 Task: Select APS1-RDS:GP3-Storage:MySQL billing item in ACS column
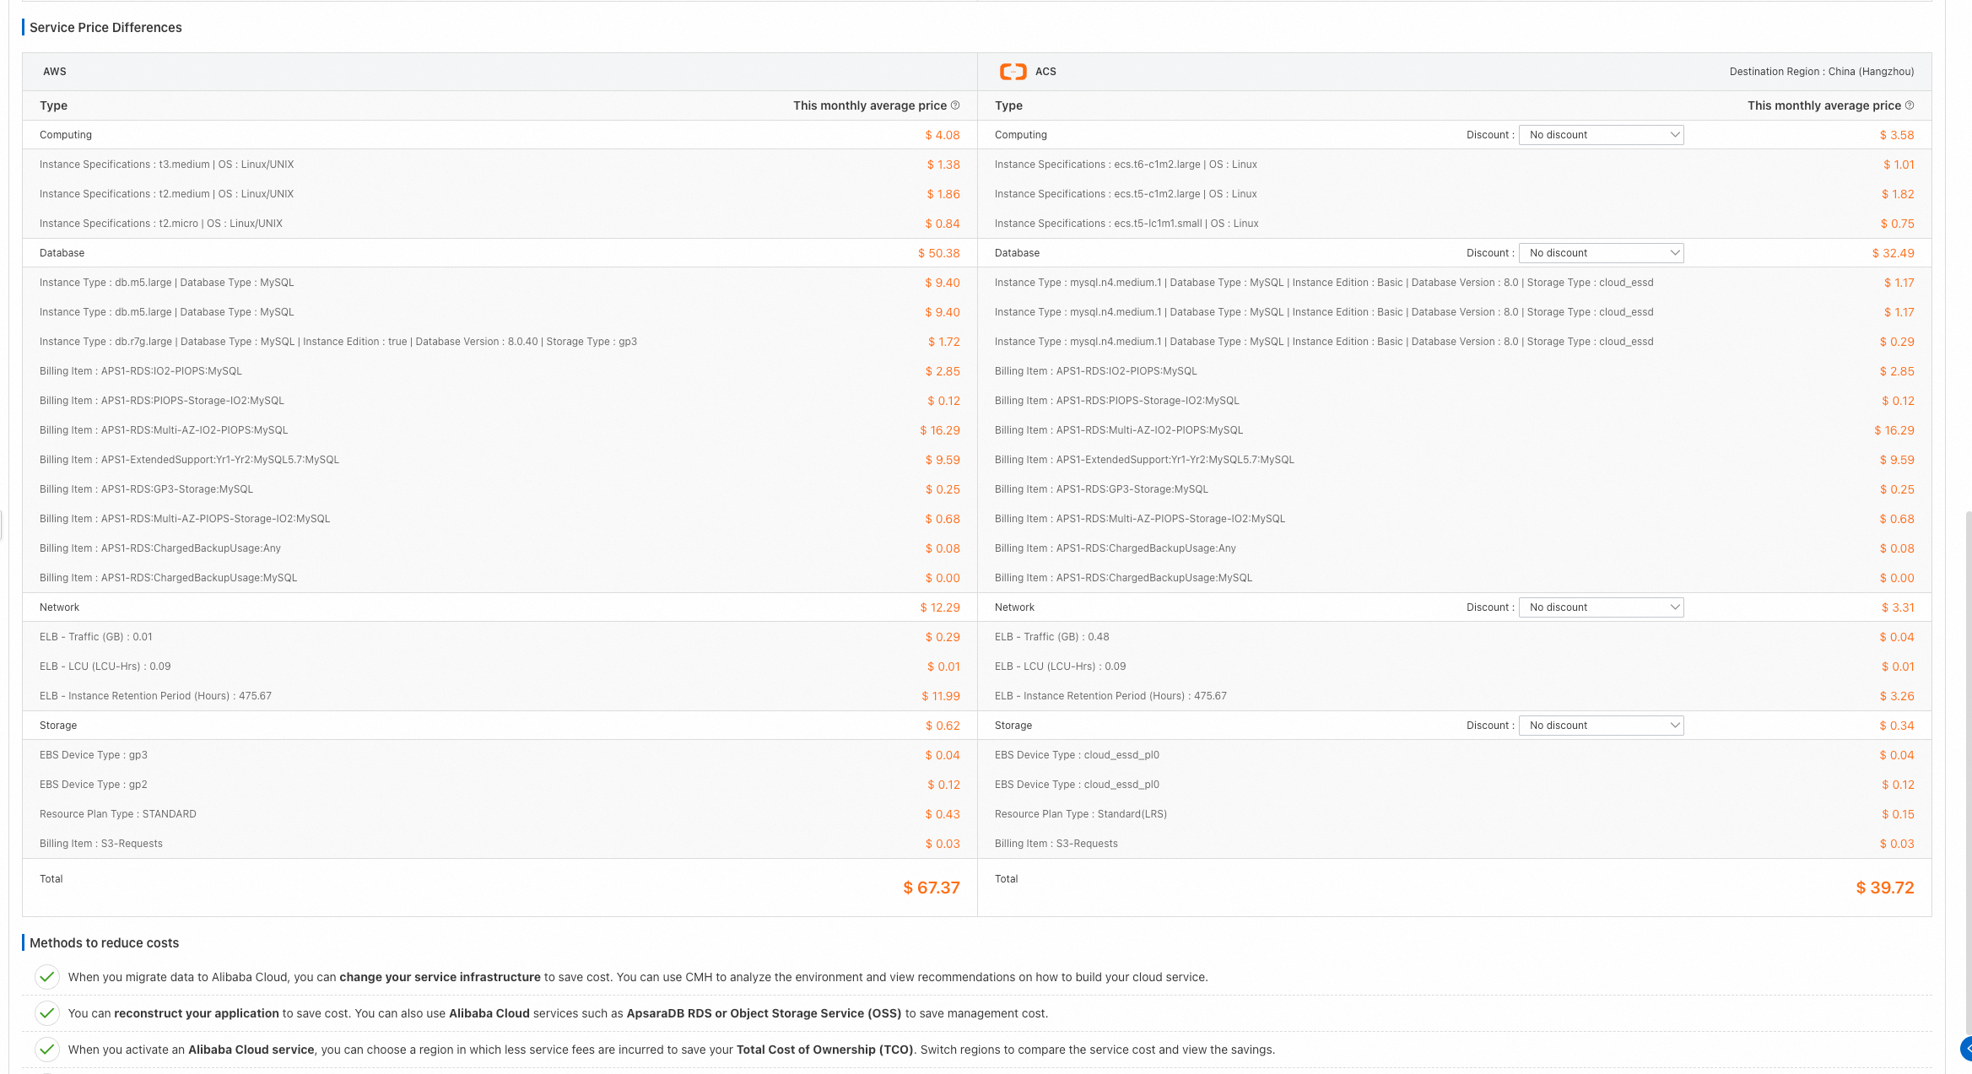pos(1455,489)
